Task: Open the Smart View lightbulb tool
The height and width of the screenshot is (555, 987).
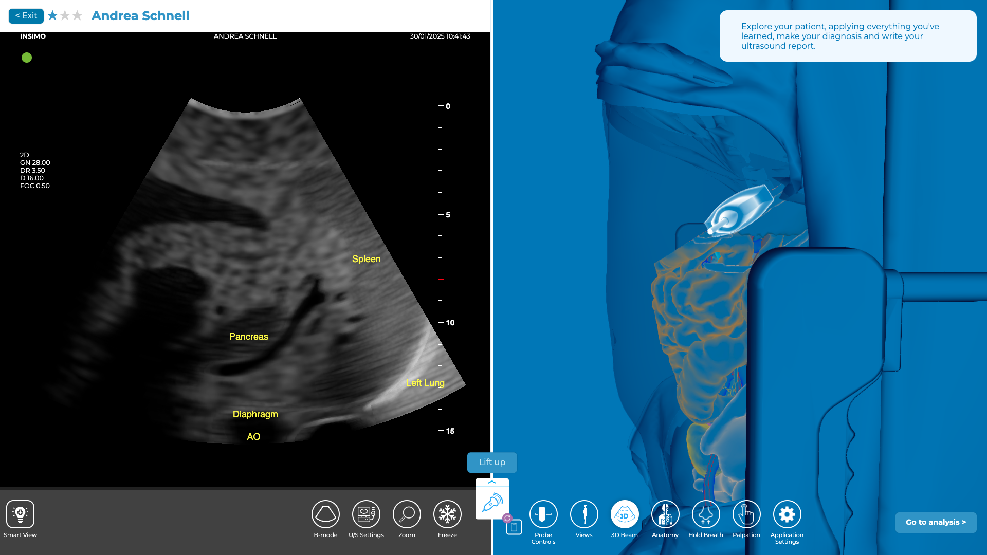Action: coord(20,514)
